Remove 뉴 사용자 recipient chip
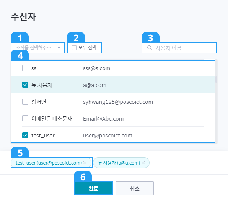 coord(143,163)
